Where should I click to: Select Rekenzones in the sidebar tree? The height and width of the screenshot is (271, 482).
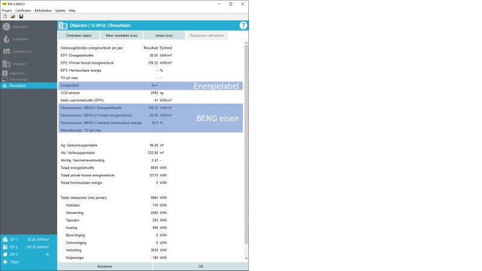pyautogui.click(x=19, y=79)
